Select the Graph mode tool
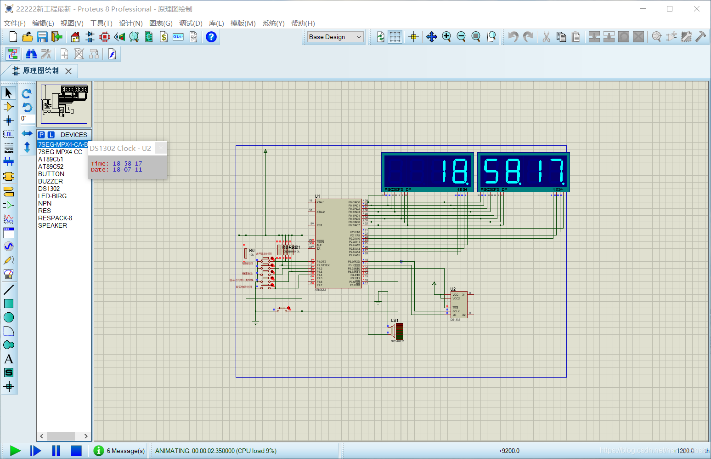 coord(8,219)
